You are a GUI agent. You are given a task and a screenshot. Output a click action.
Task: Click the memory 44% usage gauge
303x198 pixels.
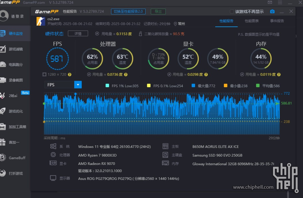[x=261, y=58]
